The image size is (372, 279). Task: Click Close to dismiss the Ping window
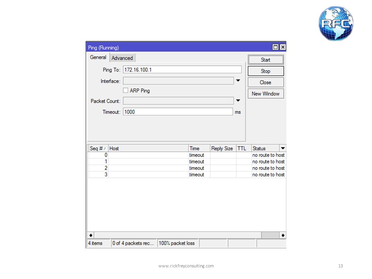tap(265, 82)
